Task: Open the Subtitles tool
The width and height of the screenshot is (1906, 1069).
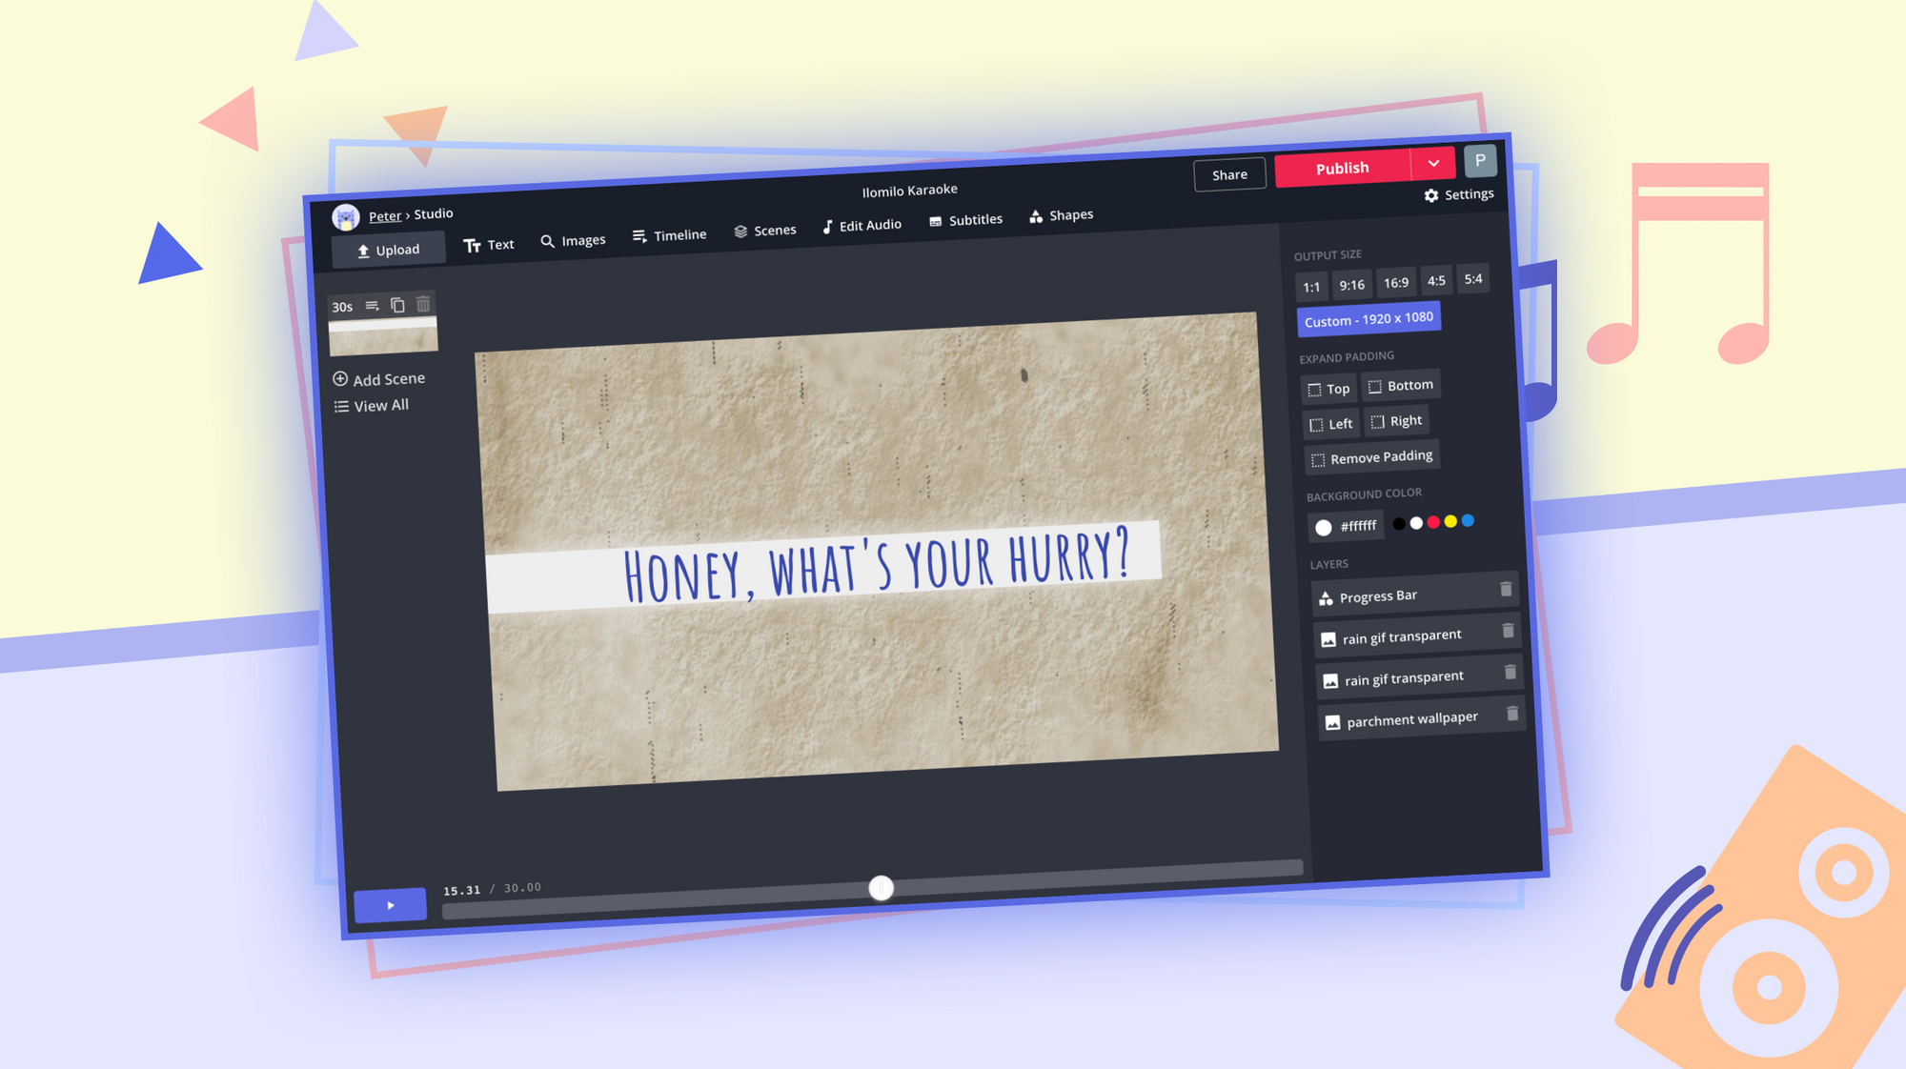Action: [964, 219]
